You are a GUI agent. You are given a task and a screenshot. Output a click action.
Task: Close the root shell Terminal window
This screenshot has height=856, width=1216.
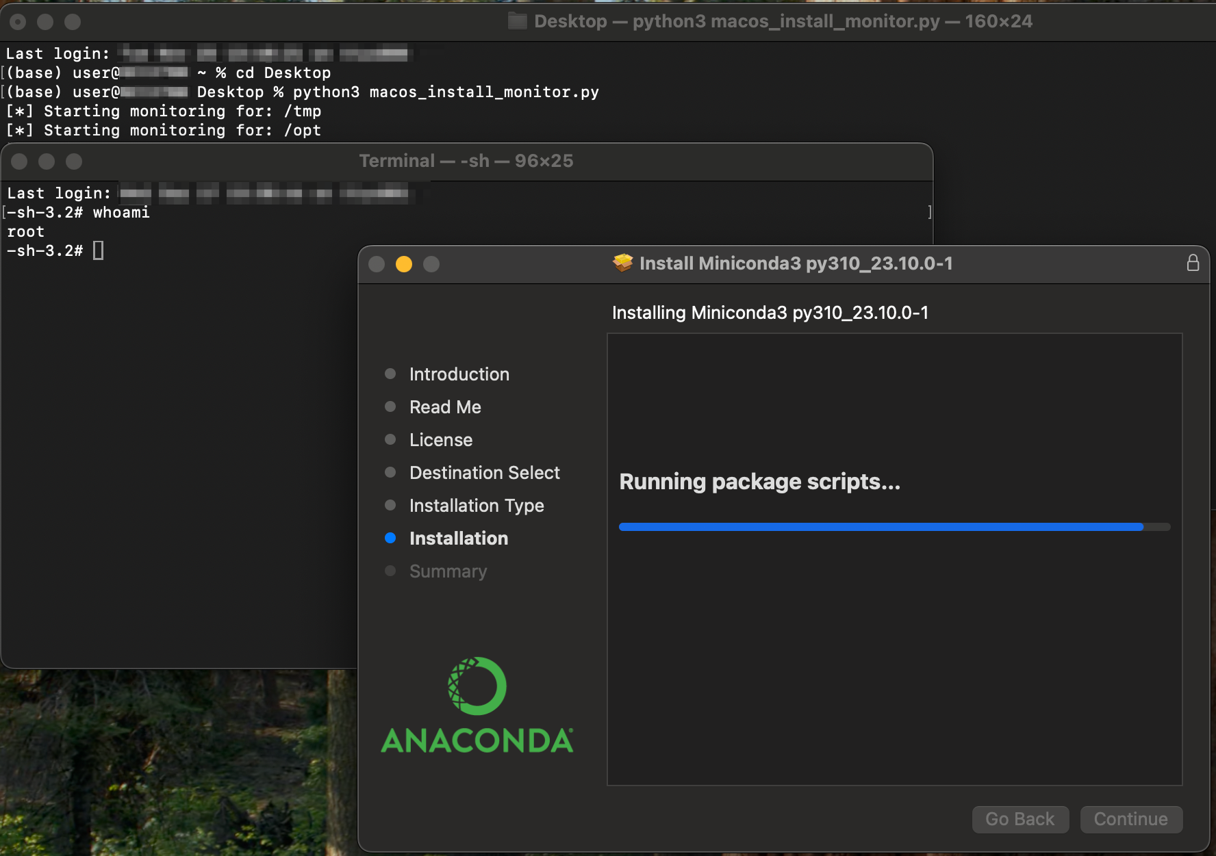pos(19,161)
